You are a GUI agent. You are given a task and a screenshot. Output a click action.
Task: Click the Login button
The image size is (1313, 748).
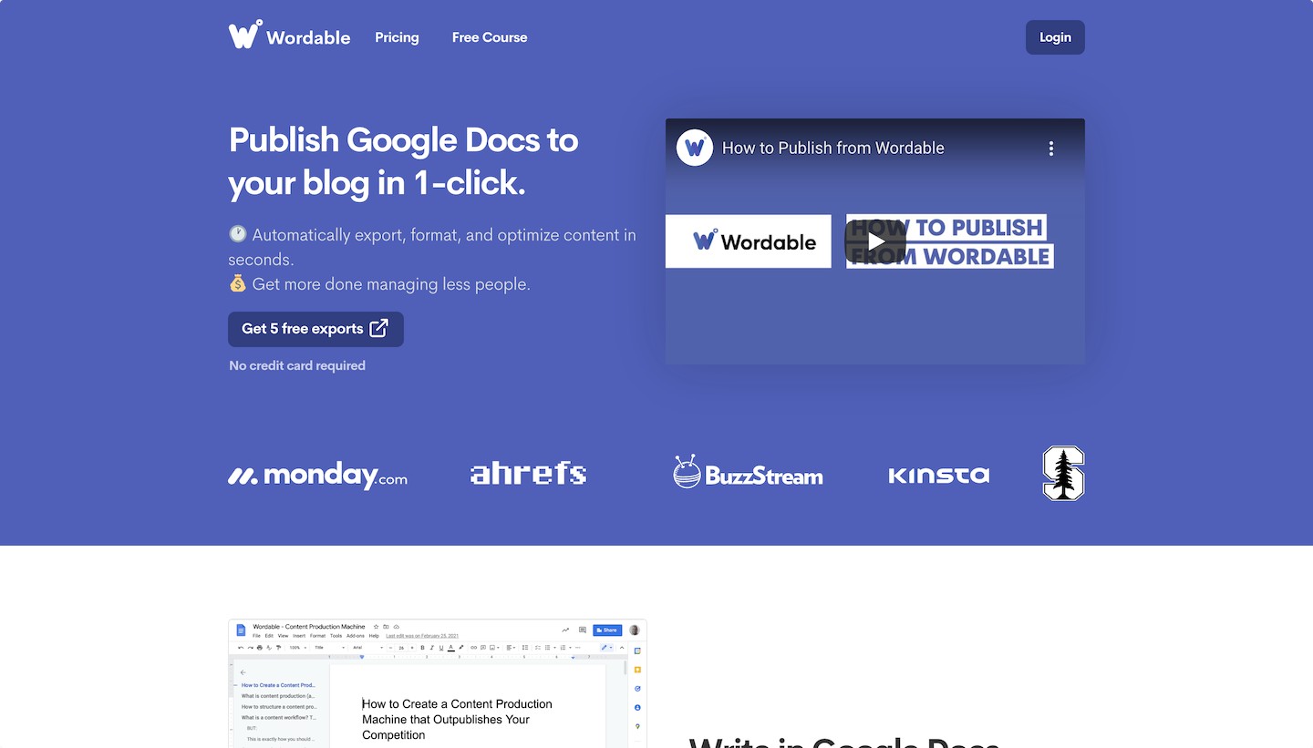click(1055, 37)
